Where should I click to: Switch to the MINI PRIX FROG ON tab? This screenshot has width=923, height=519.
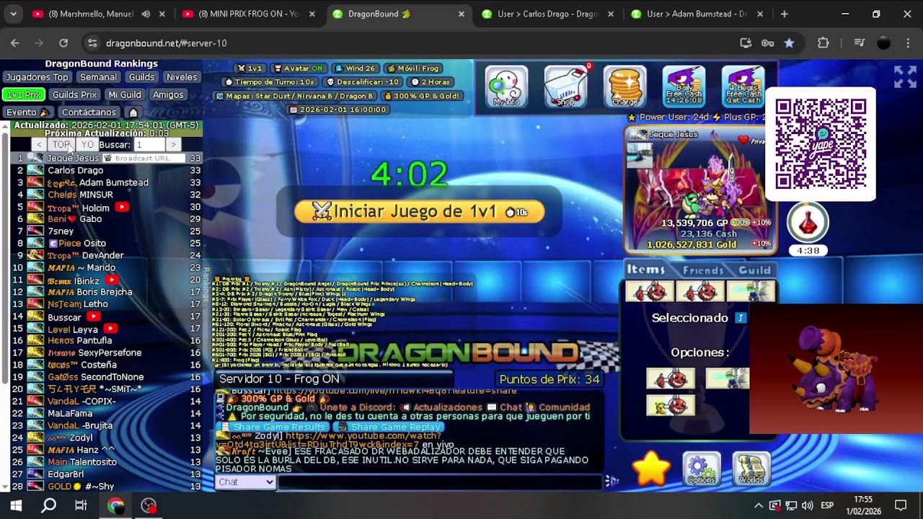click(x=247, y=14)
